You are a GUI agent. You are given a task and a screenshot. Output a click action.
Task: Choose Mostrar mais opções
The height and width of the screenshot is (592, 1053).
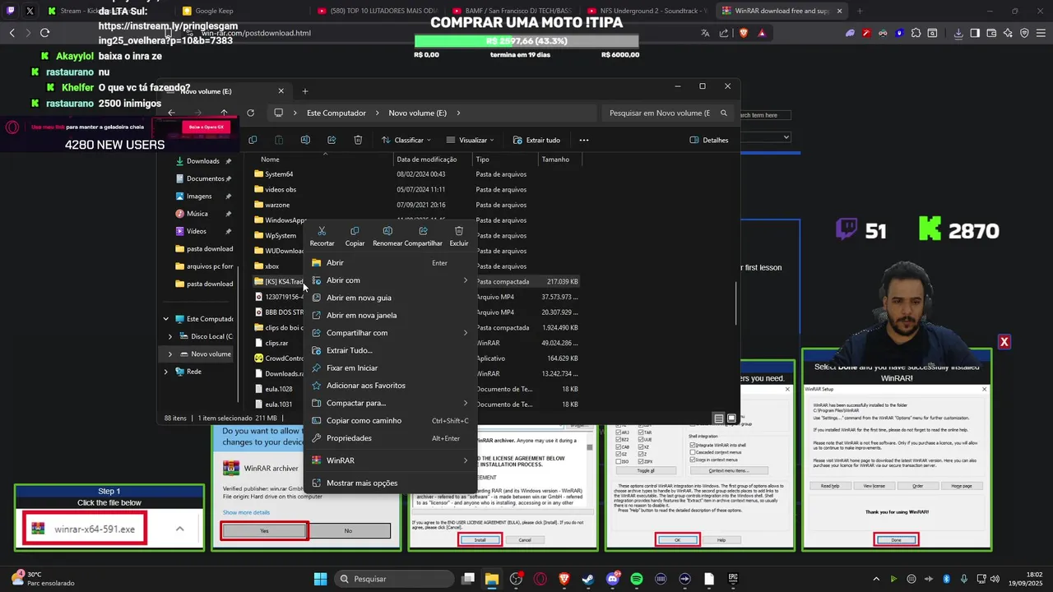click(390, 483)
